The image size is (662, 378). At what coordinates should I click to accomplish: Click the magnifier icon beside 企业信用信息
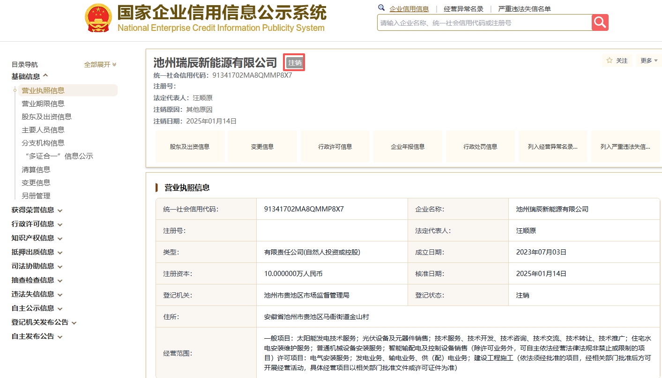(381, 8)
